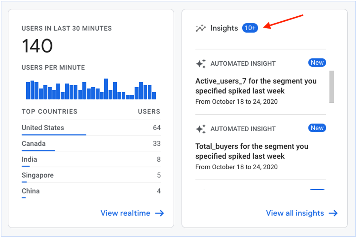This screenshot has width=357, height=237.
Task: Open the View realtime link
Action: [x=125, y=213]
